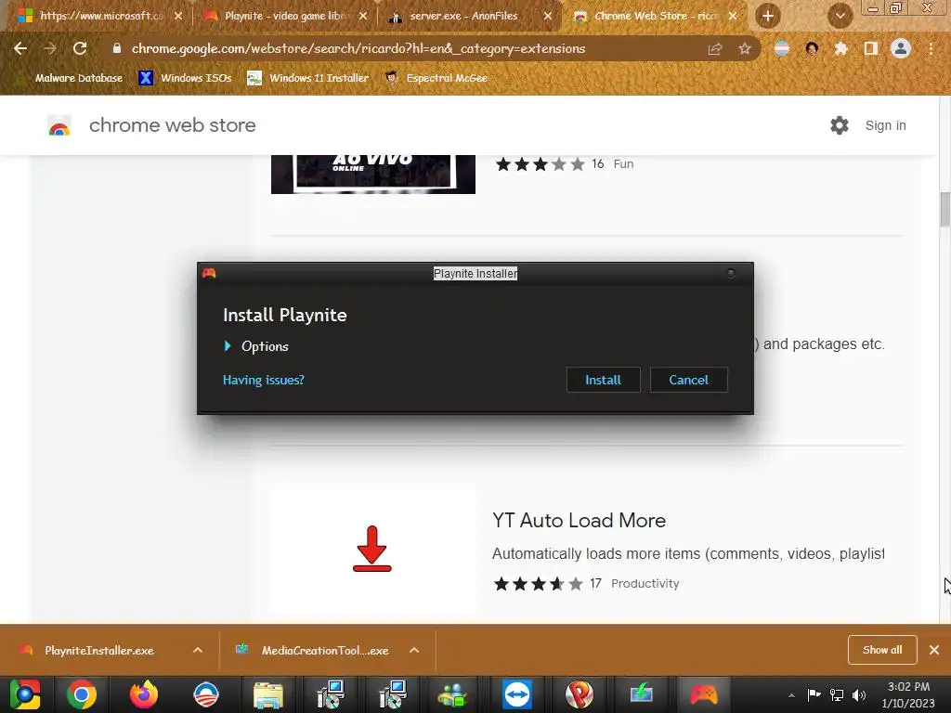Open the Espectral McGee bookmark
Viewport: 951px width, 713px height.
coord(436,78)
